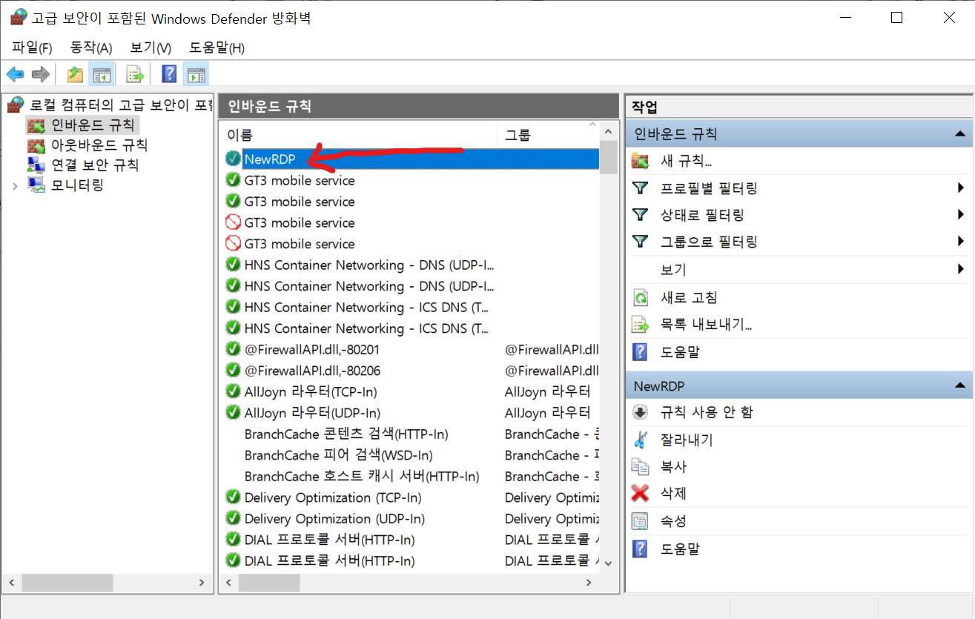This screenshot has width=975, height=619.
Task: Click the left arrow of tree pane horizontal scrollbar
Action: (11, 583)
